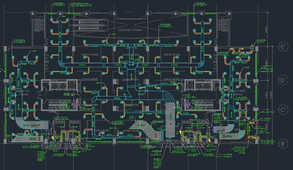Click the KHOẢNG TRỐNG room label

coord(130,30)
